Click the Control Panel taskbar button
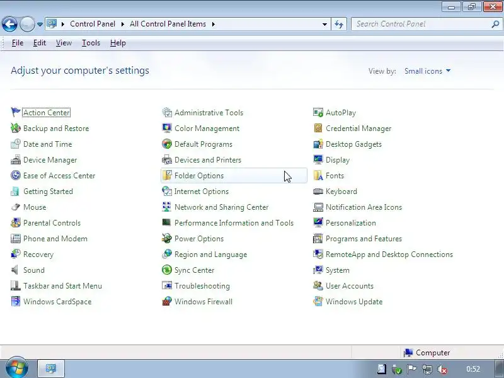 (51, 369)
